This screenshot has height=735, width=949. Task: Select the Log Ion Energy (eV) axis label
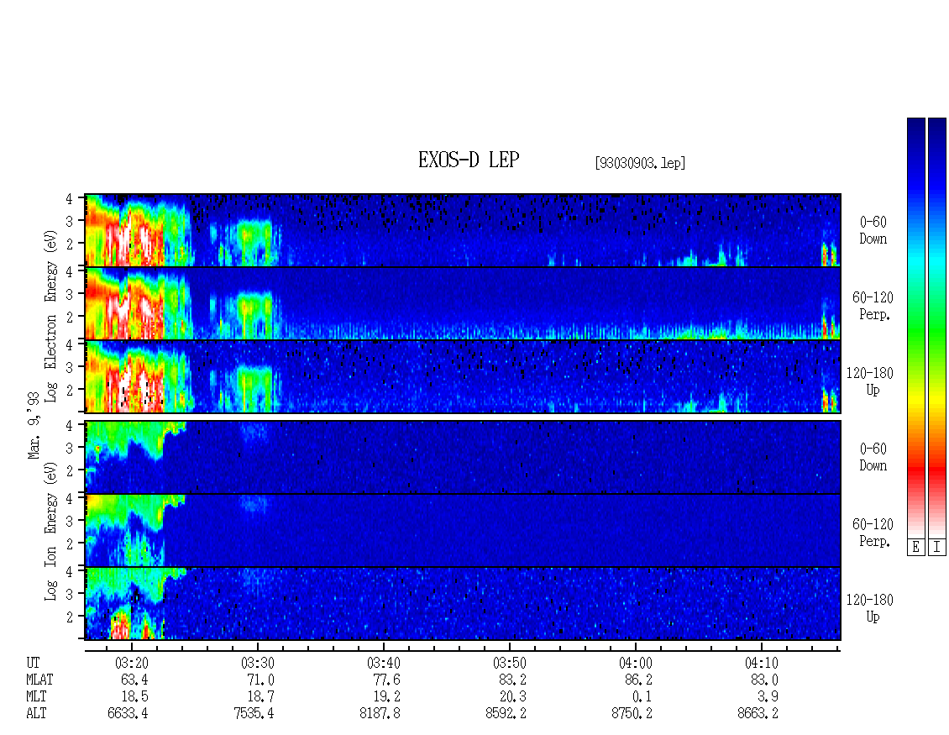click(x=51, y=531)
